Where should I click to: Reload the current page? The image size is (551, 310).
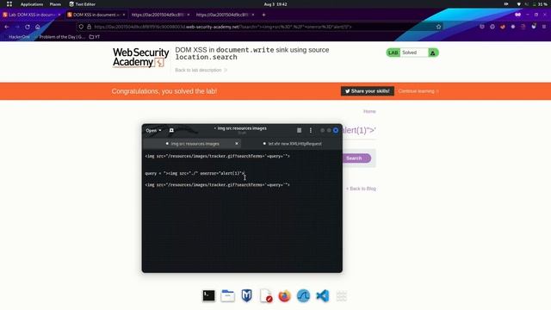pos(28,27)
